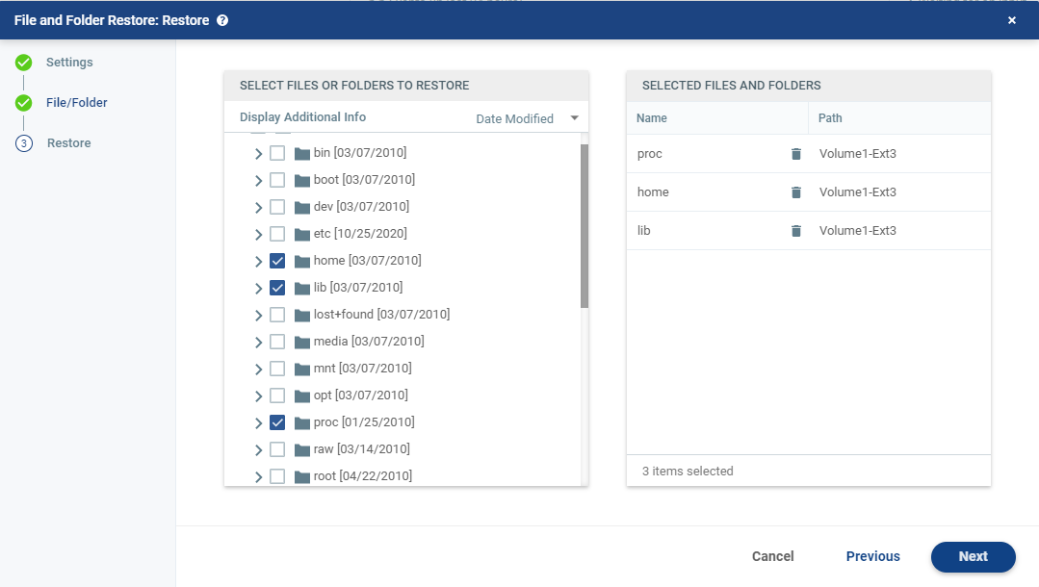Click the '3 items selected' status text
1039x587 pixels.
click(688, 472)
